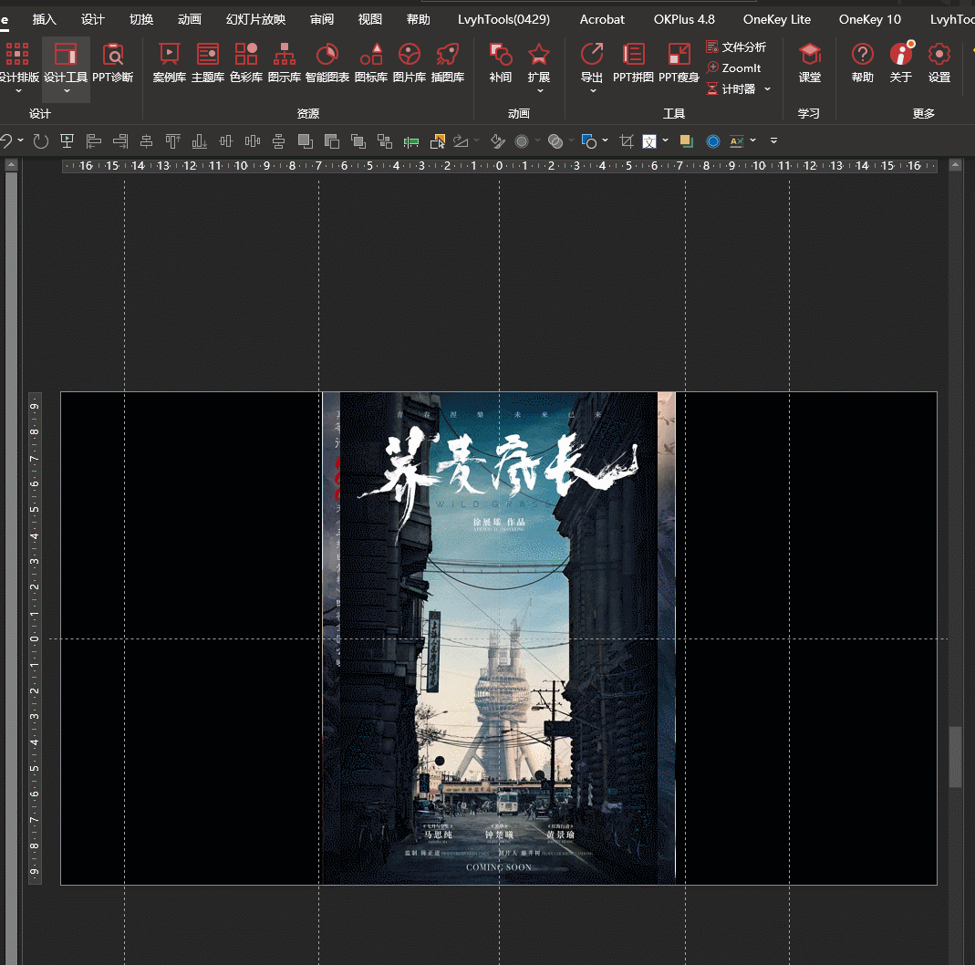Bring object forward icon
The image size is (975, 965).
pyautogui.click(x=306, y=141)
